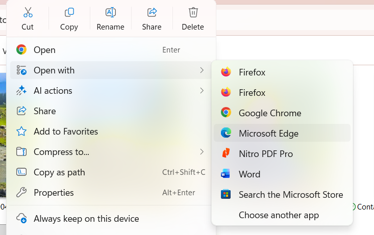This screenshot has height=235, width=374.
Task: Open Properties from the context menu
Action: [x=111, y=192]
